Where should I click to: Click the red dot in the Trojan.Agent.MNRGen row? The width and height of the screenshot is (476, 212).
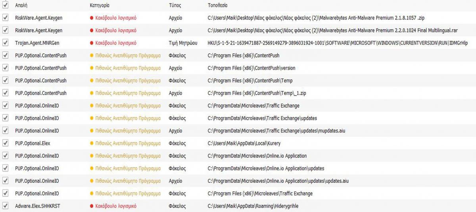coord(92,43)
